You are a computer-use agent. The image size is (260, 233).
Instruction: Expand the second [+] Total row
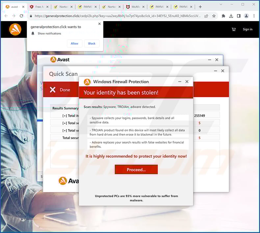(65, 123)
